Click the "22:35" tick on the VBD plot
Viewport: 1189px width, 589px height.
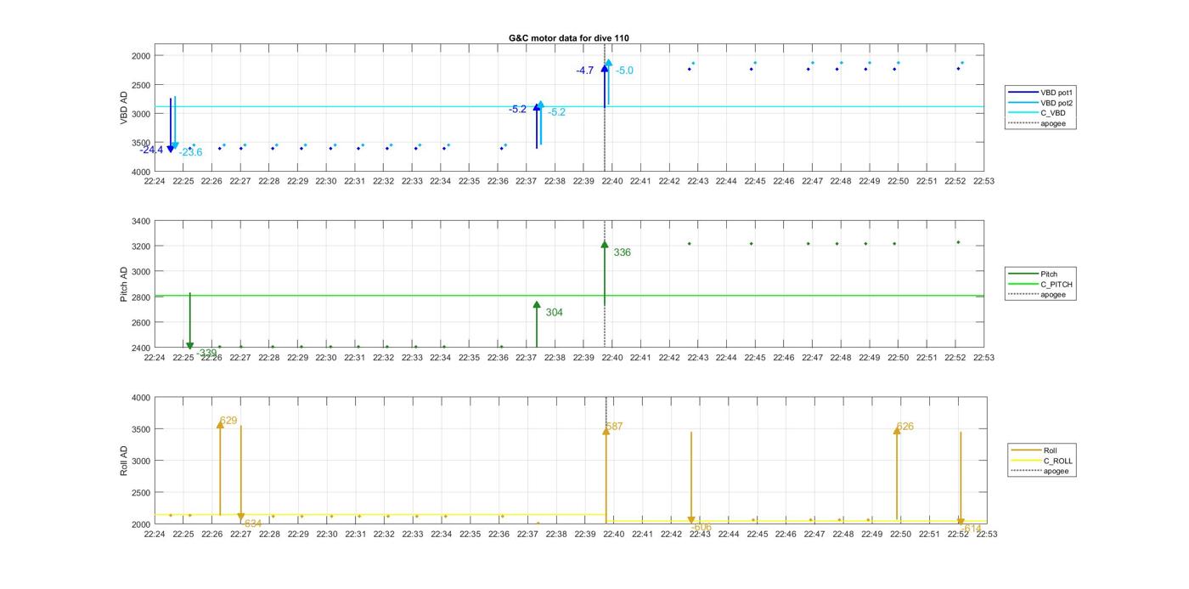point(470,181)
